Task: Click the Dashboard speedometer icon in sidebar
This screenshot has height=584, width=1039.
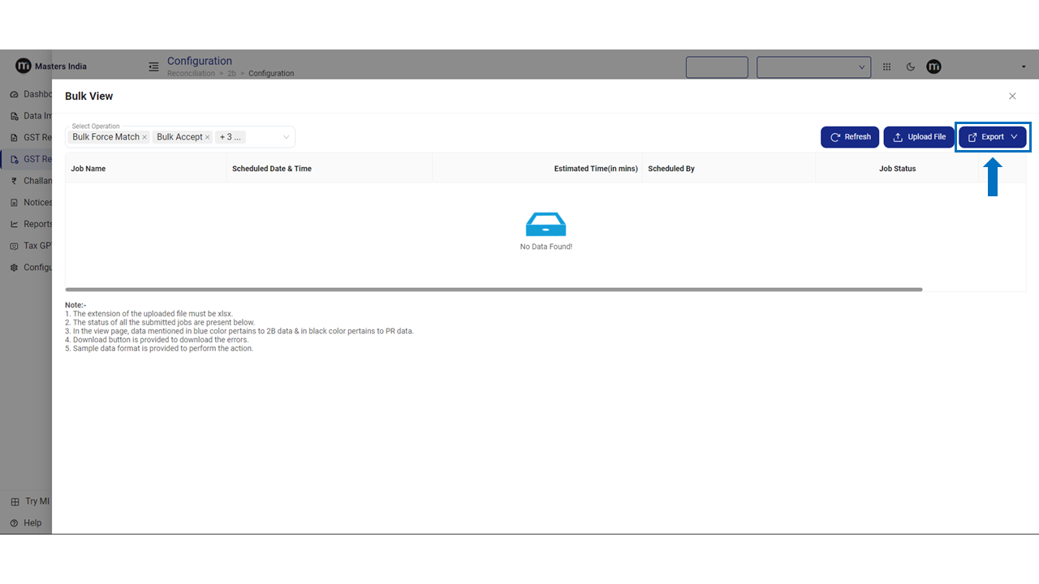Action: [x=15, y=94]
